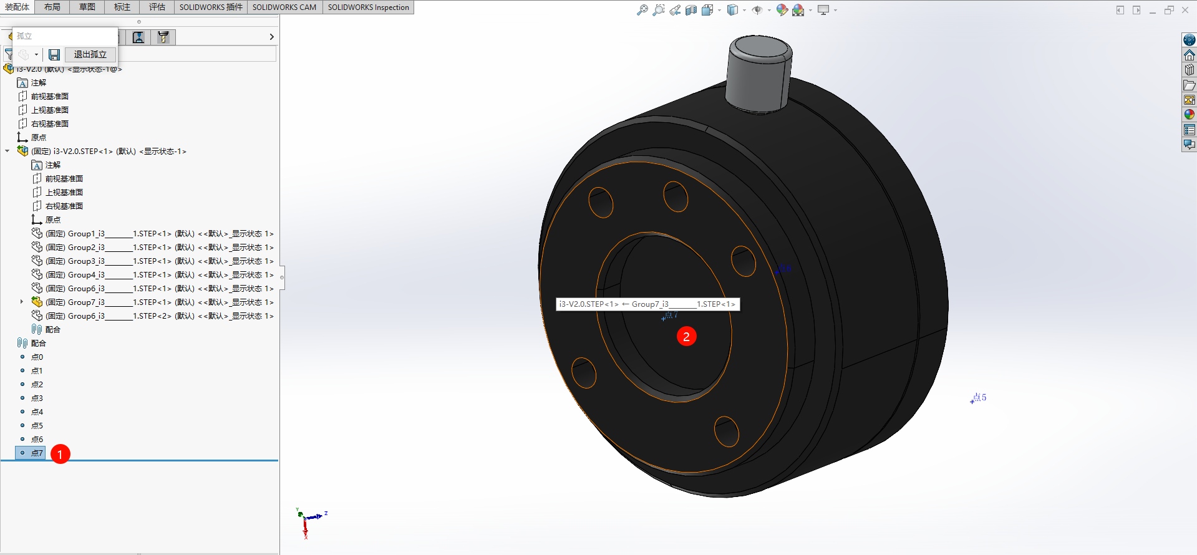Open the SOLIDWORKS 插件 tab
This screenshot has height=555, width=1197.
(x=211, y=7)
